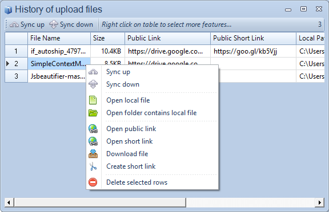
Task: Click the toolbar drag grip handle
Action: pos(6,25)
